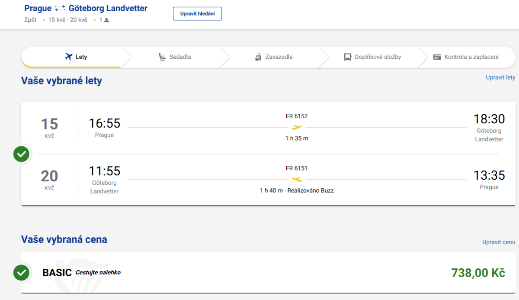Click the yellow plane icon for FR 6151

tap(297, 179)
